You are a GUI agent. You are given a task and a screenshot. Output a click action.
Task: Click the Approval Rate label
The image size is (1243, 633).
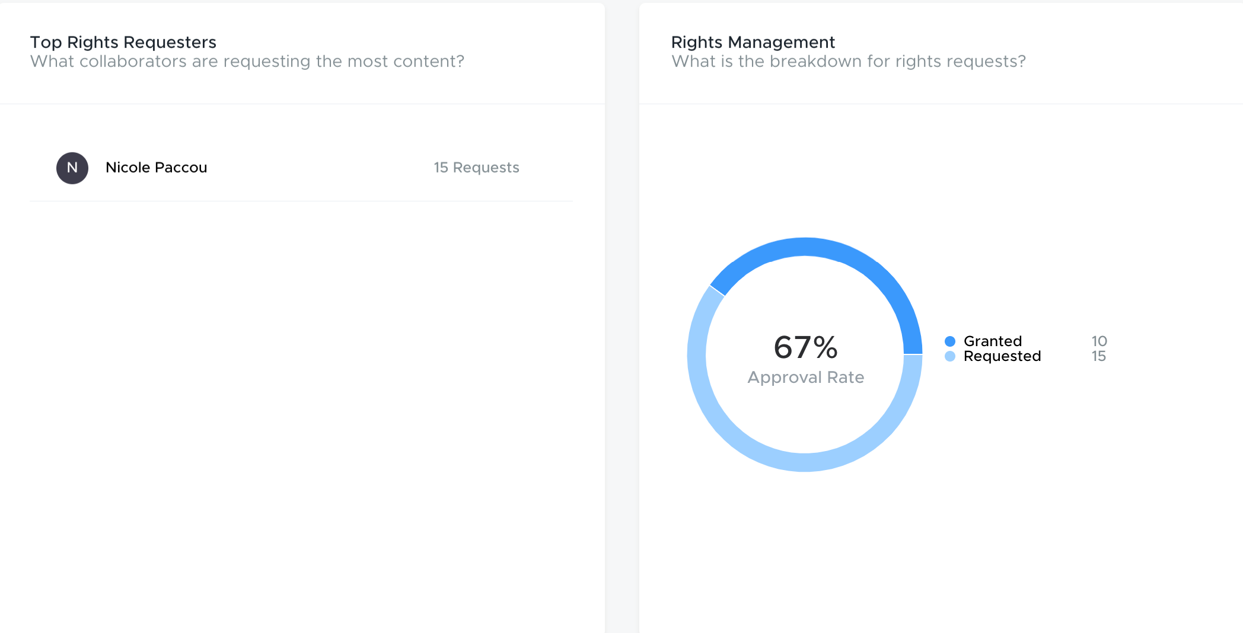[x=805, y=378]
